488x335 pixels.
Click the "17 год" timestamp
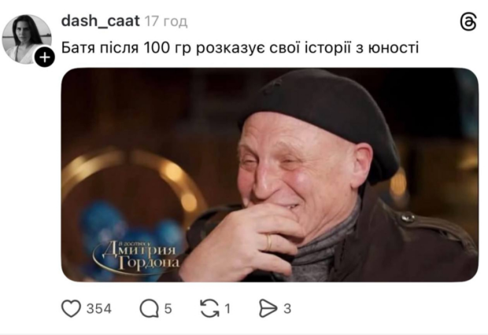coord(166,21)
